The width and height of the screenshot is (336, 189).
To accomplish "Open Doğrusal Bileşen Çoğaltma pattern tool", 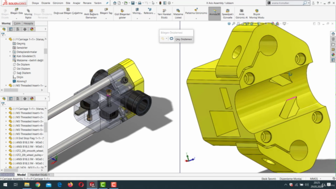I will [x=68, y=12].
